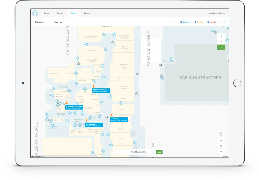Toggle the Beacons checkbox
This screenshot has width=259, height=180.
181,22
